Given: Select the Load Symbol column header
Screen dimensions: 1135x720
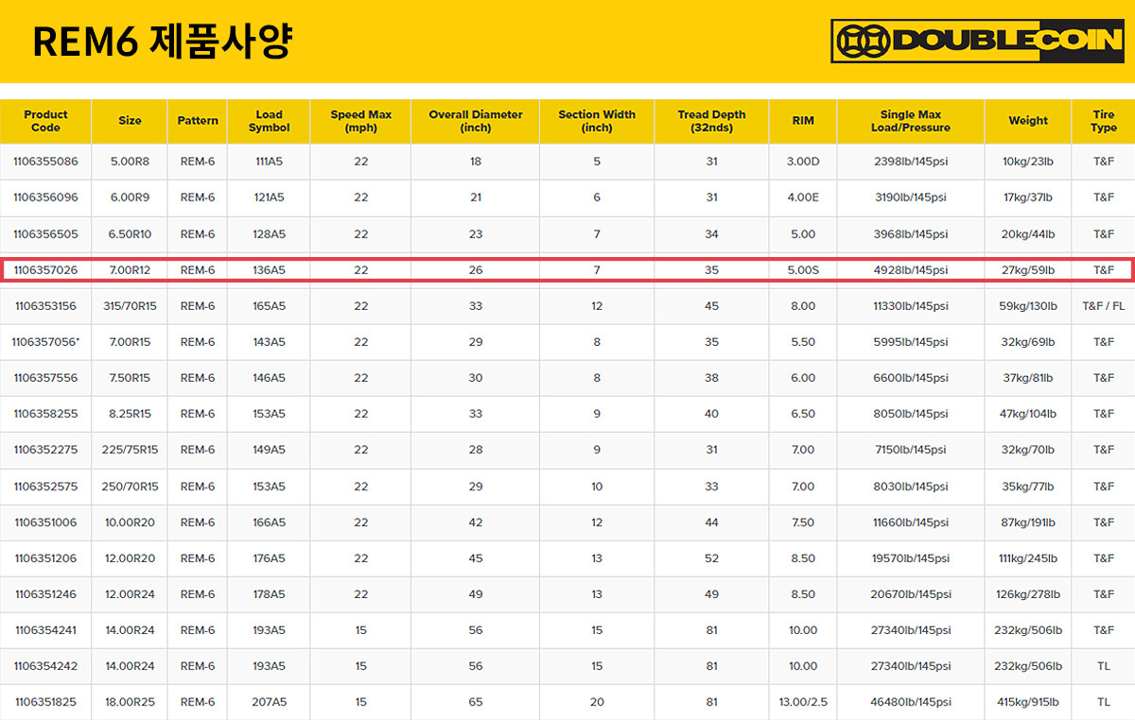Looking at the screenshot, I should [x=269, y=121].
